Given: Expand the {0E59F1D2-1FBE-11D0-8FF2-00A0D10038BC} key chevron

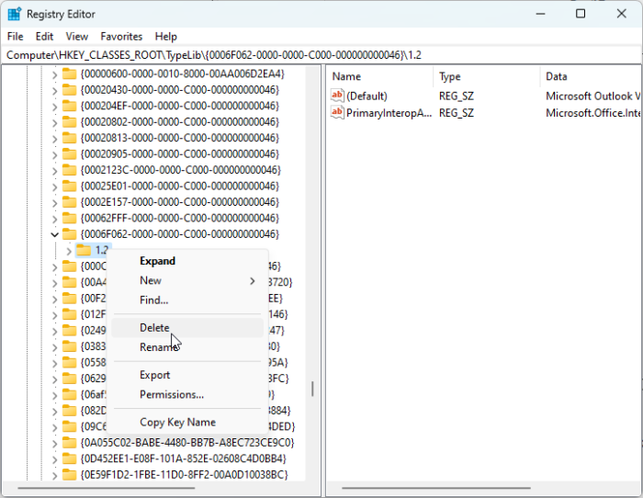Looking at the screenshot, I should point(54,475).
